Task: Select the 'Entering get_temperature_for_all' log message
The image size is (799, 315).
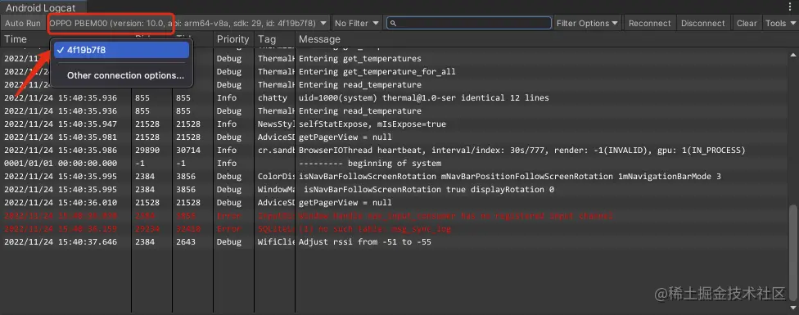Action: click(377, 72)
